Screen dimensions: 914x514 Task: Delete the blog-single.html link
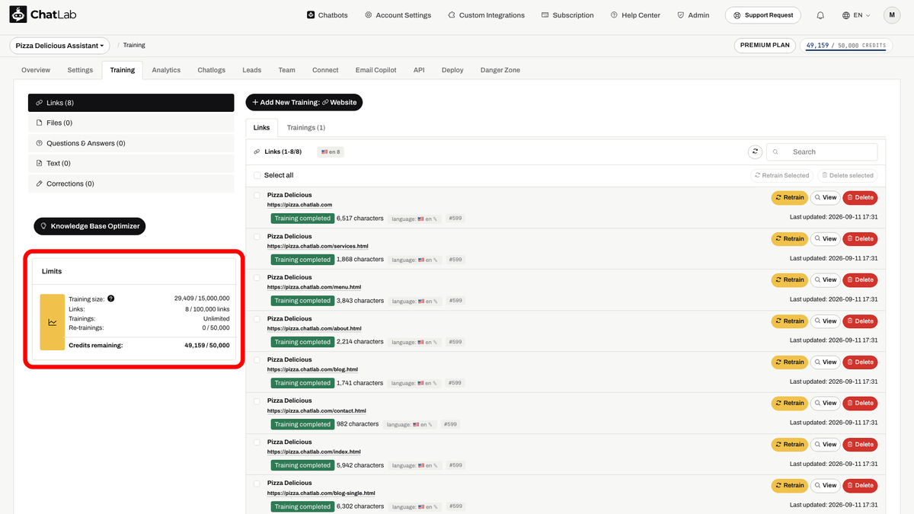pyautogui.click(x=860, y=486)
